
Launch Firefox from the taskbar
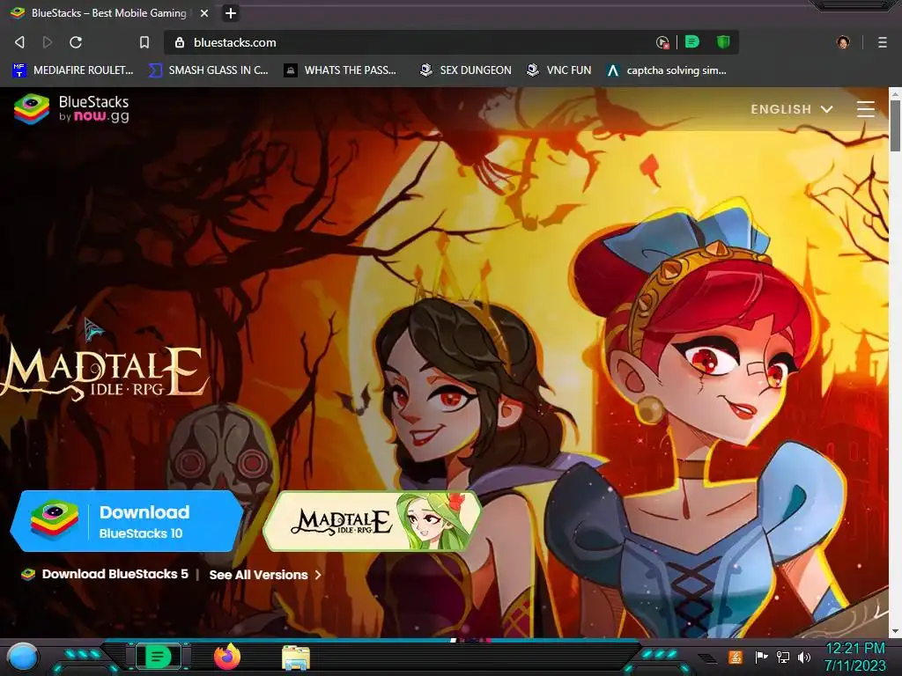227,657
